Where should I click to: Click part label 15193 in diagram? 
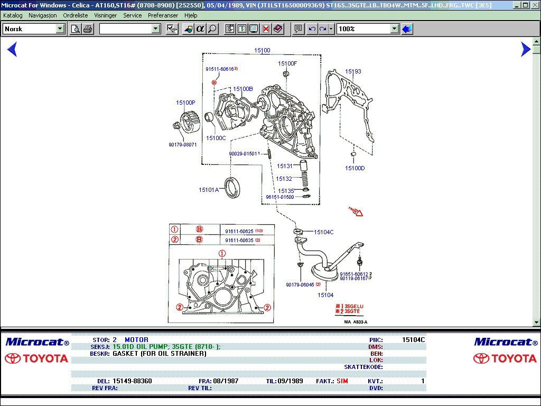[x=353, y=71]
